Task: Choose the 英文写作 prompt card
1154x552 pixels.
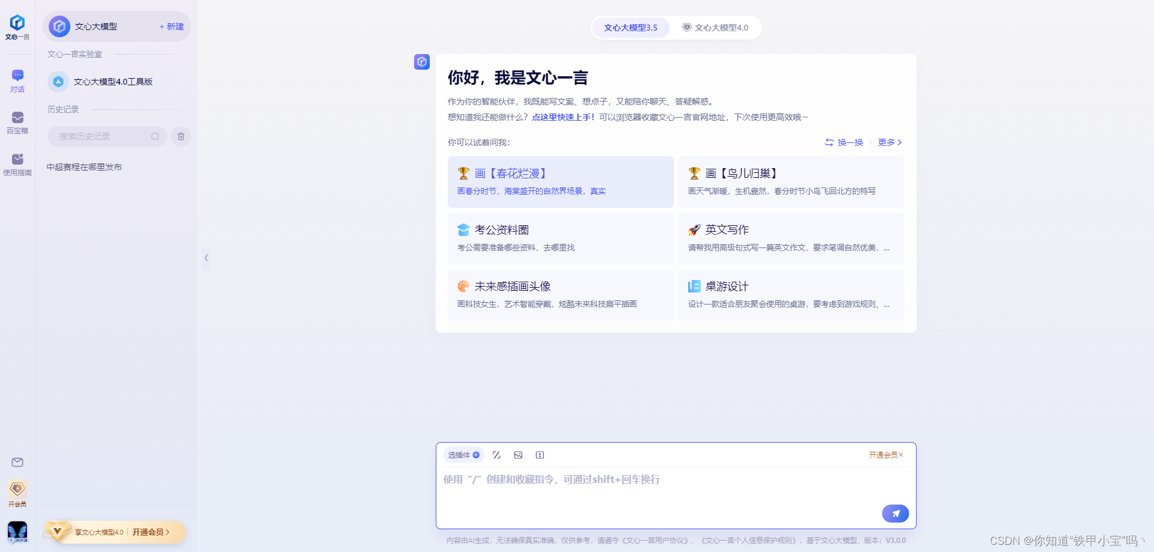Action: coord(791,238)
